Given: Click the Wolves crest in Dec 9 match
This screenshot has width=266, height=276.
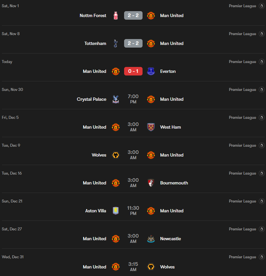Looking at the screenshot, I should [116, 155].
